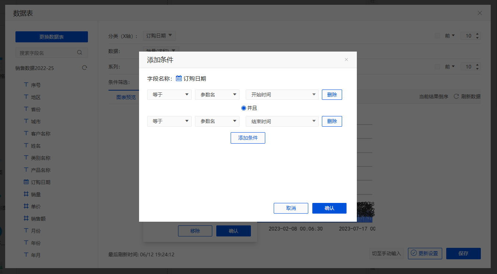
Task: Click the text type icon beside 序号
Action: click(x=26, y=85)
